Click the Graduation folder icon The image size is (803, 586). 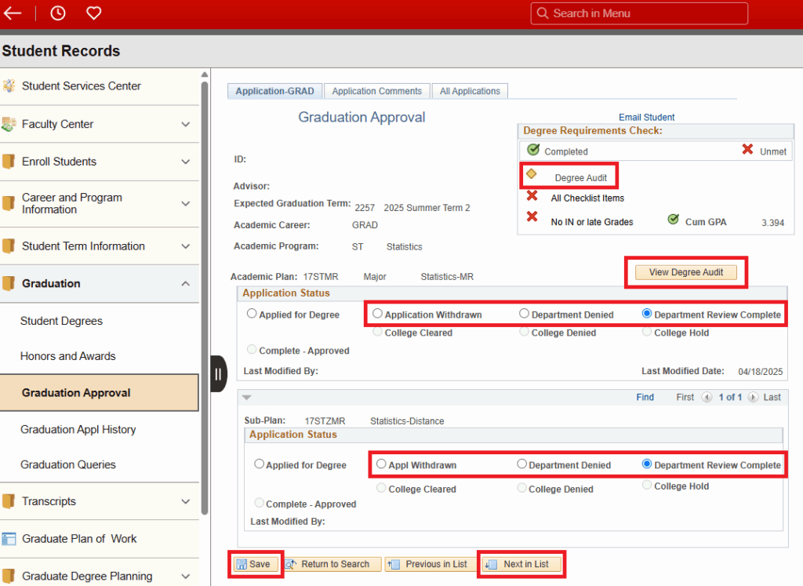pos(8,283)
